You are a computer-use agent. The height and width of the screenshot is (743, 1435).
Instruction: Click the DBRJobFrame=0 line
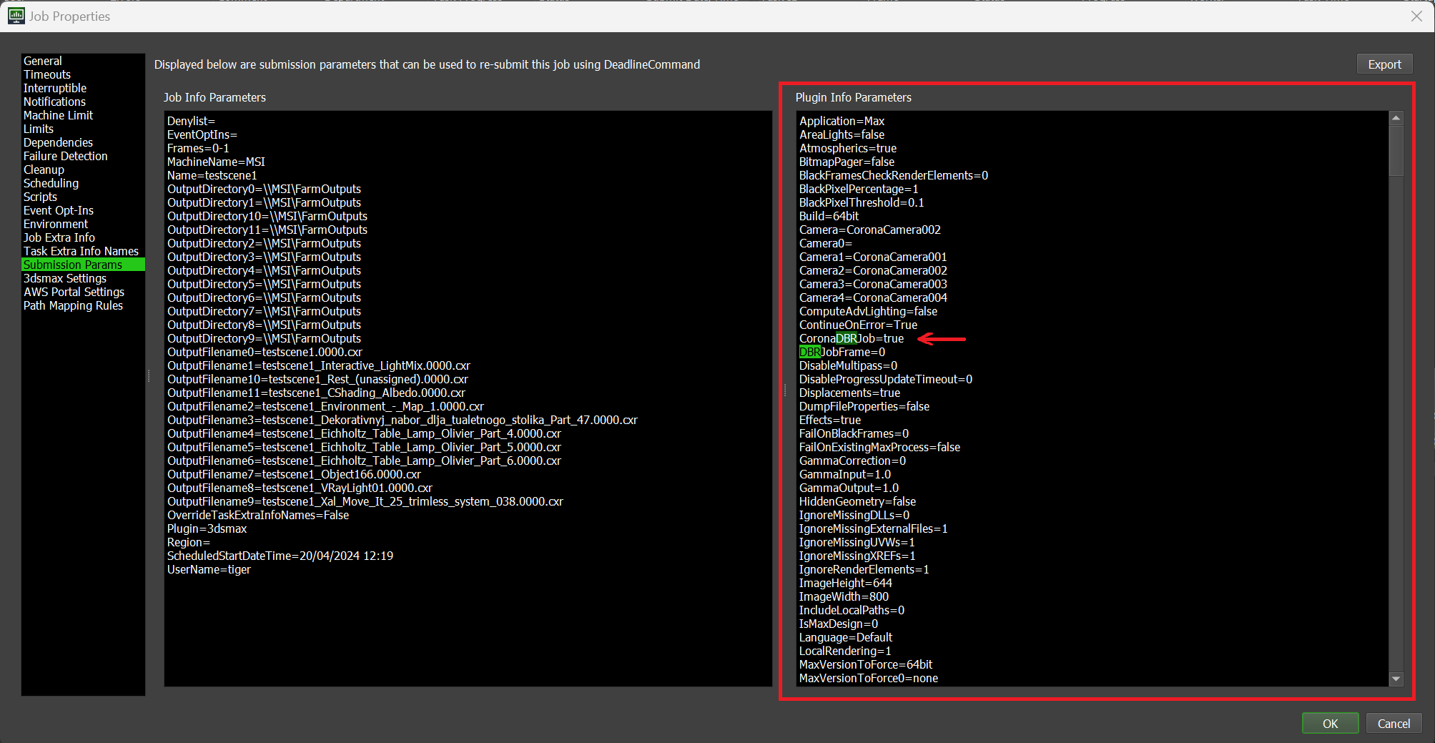[842, 352]
